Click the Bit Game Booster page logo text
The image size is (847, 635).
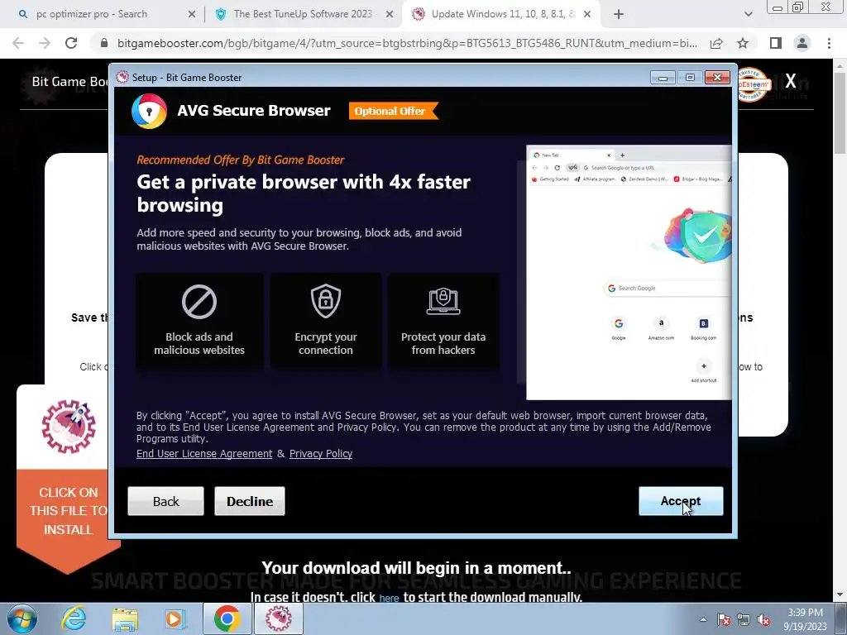click(x=69, y=82)
